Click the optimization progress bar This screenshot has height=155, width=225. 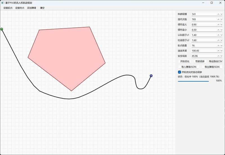pyautogui.click(x=193, y=81)
